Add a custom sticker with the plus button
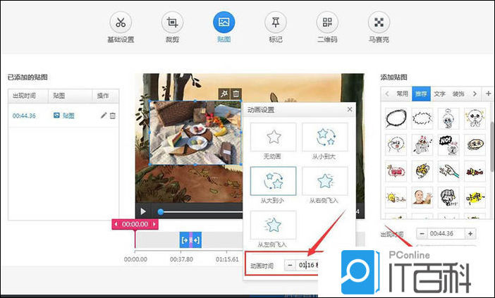Image resolution: width=495 pixels, height=298 pixels. coord(489,94)
